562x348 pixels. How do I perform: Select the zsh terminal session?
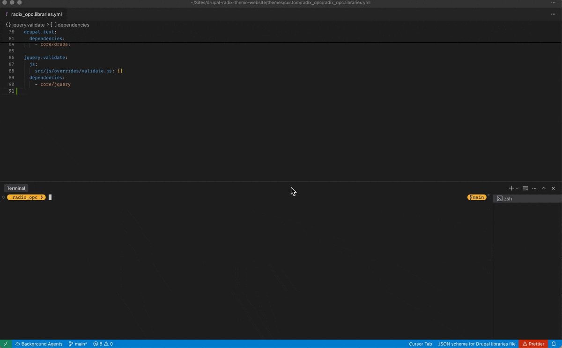(508, 199)
